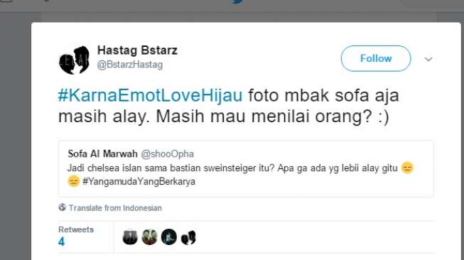Image resolution: width=464 pixels, height=260 pixels.
Task: Open the first retweeter's avatar
Action: coord(130,237)
